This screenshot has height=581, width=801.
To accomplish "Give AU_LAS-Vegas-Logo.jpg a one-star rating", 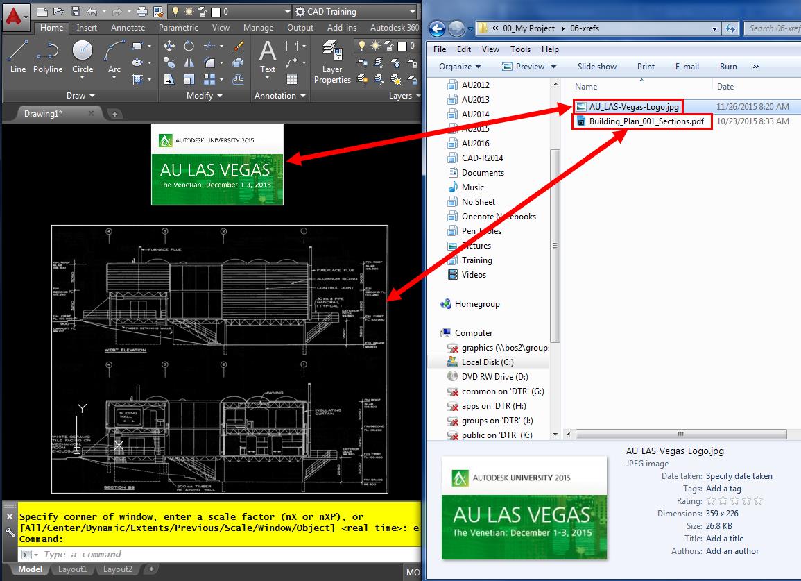I will (711, 500).
